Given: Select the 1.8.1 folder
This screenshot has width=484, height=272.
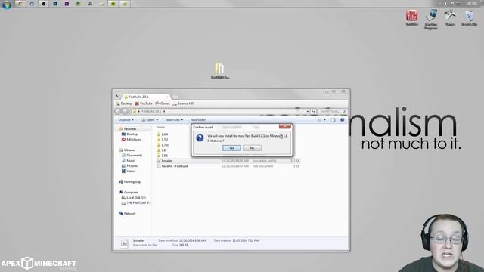Looking at the screenshot, I should [x=163, y=156].
